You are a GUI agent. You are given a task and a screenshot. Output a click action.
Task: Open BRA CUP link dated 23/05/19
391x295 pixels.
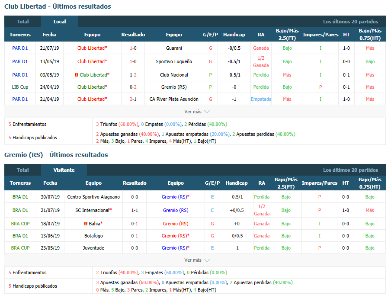click(x=20, y=248)
